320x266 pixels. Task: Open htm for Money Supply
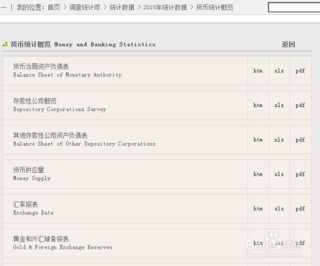pyautogui.click(x=258, y=174)
